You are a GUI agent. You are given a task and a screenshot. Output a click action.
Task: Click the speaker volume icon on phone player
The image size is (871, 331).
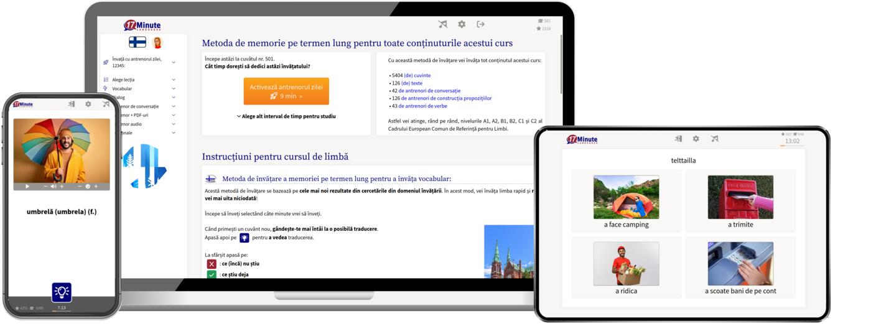pyautogui.click(x=54, y=186)
